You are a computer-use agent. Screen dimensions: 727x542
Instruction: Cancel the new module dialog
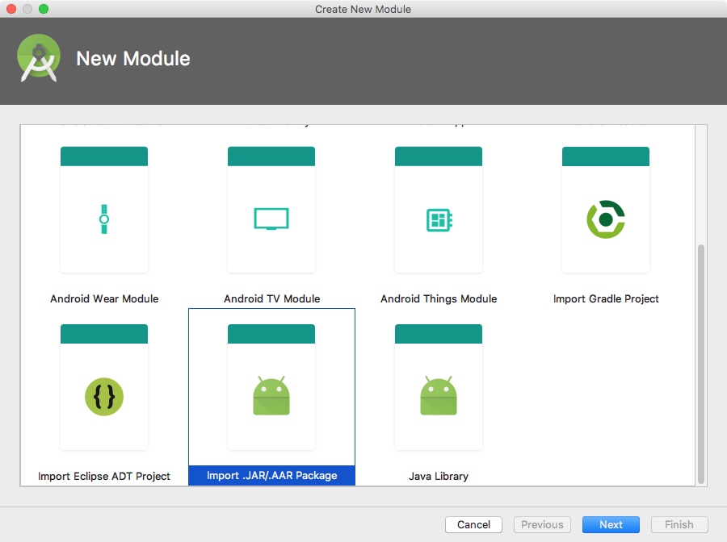pos(473,524)
